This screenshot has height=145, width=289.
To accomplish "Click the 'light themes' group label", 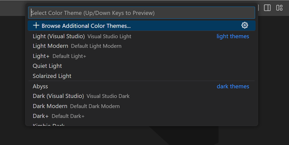I will 233,36.
